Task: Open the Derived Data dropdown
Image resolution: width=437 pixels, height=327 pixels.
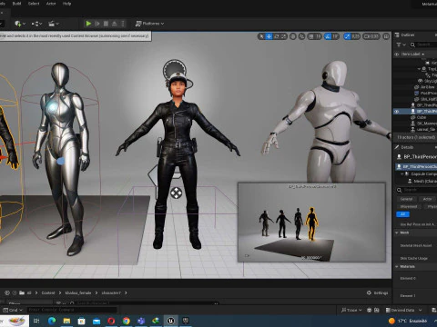Action: point(403,310)
